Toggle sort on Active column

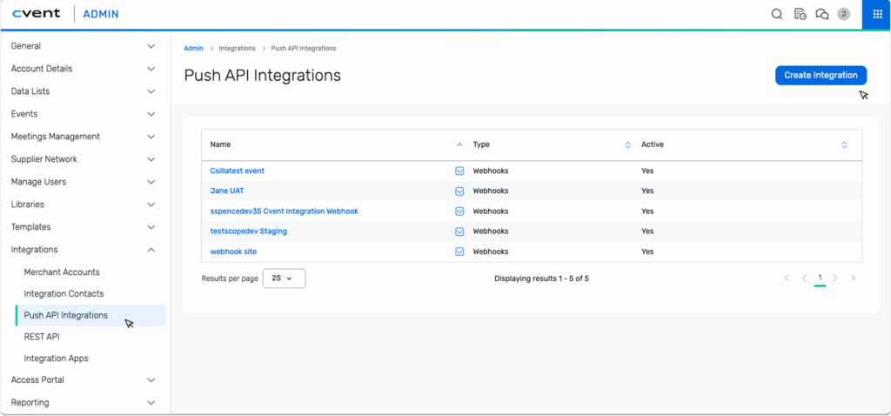pyautogui.click(x=844, y=144)
